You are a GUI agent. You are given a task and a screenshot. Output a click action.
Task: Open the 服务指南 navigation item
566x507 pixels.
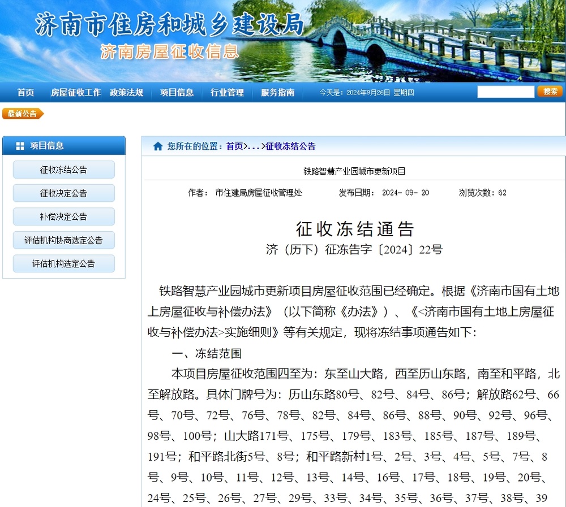pos(277,93)
